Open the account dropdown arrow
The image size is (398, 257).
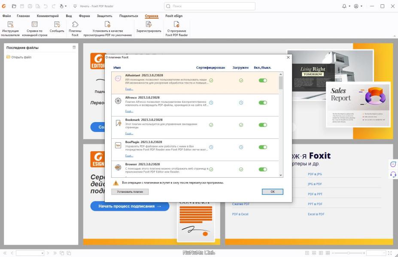click(362, 6)
